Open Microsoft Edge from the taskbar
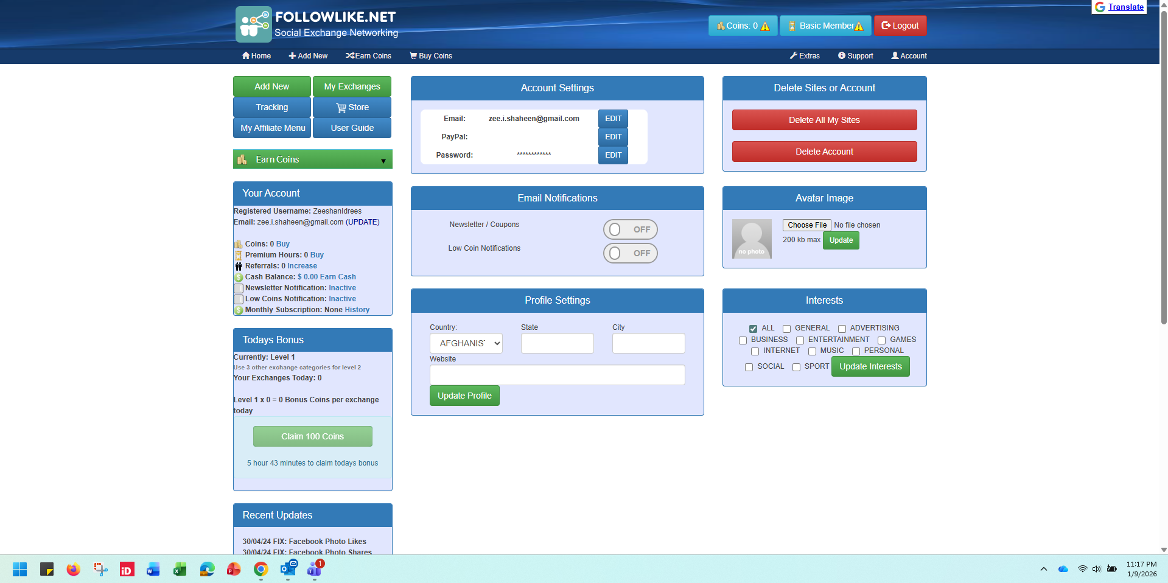1168x583 pixels. pyautogui.click(x=207, y=569)
